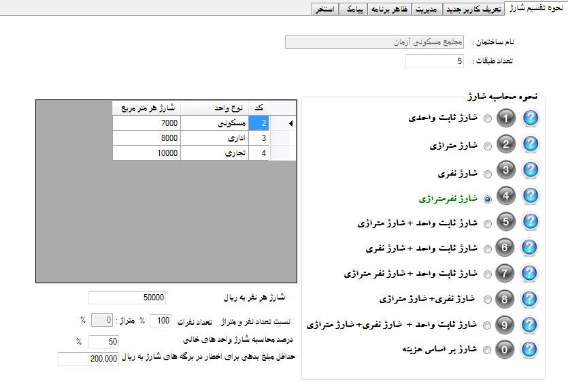This screenshot has height=382, width=568.
Task: Open help icon beside number 4 charge method
Action: pyautogui.click(x=531, y=195)
